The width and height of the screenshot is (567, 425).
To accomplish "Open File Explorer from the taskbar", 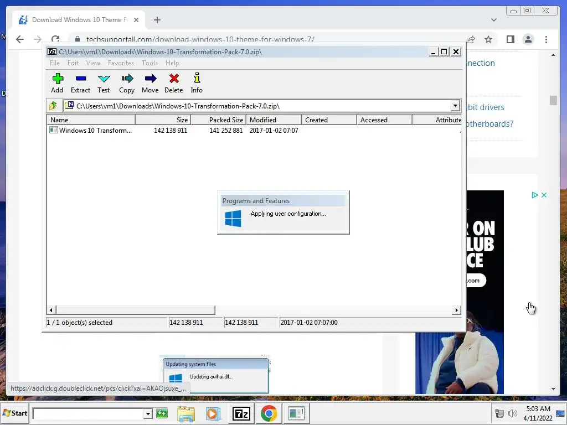I will point(186,413).
